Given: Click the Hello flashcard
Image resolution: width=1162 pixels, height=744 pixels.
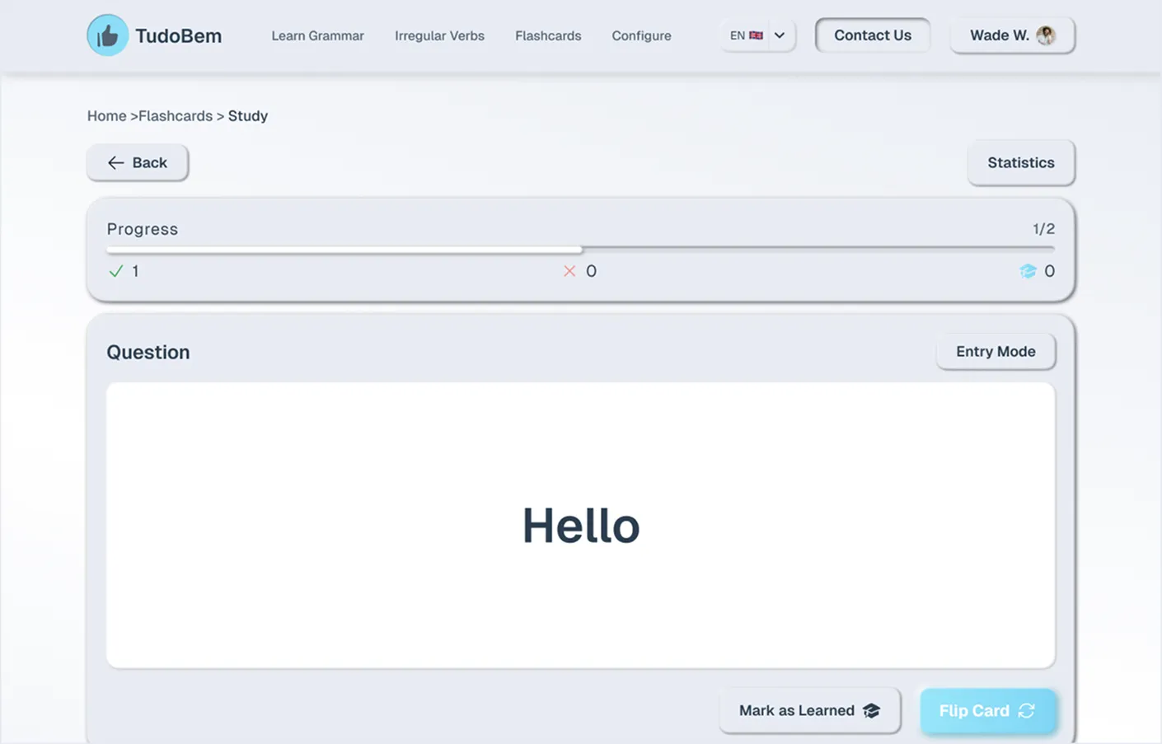Looking at the screenshot, I should [x=580, y=525].
